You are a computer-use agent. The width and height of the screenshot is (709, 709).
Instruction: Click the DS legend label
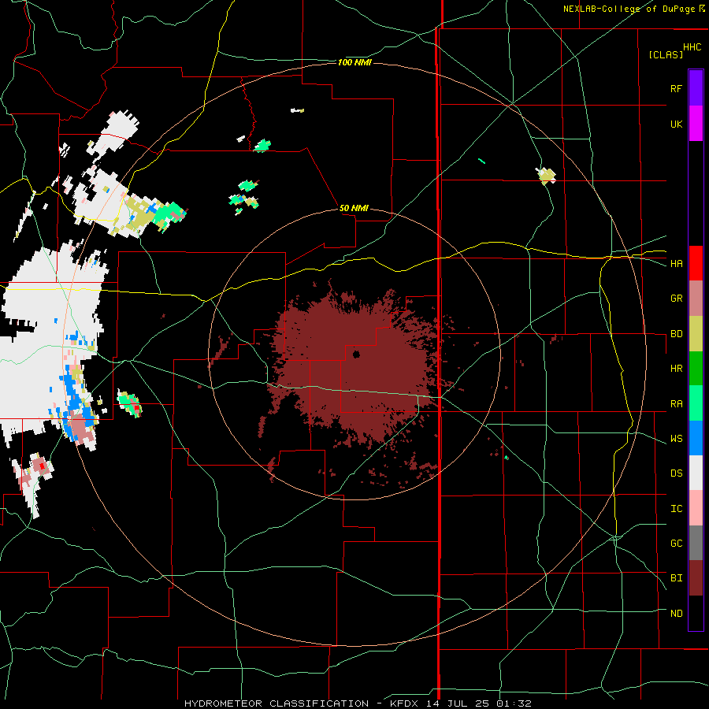(676, 473)
